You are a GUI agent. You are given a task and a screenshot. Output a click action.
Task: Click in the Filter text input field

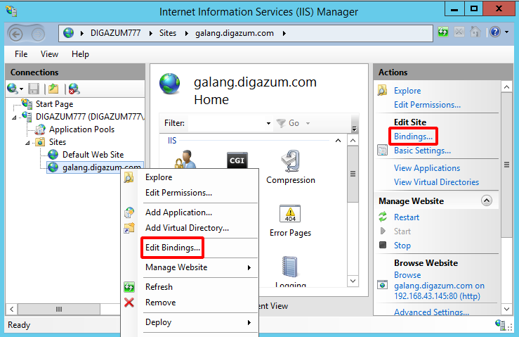tap(228, 123)
